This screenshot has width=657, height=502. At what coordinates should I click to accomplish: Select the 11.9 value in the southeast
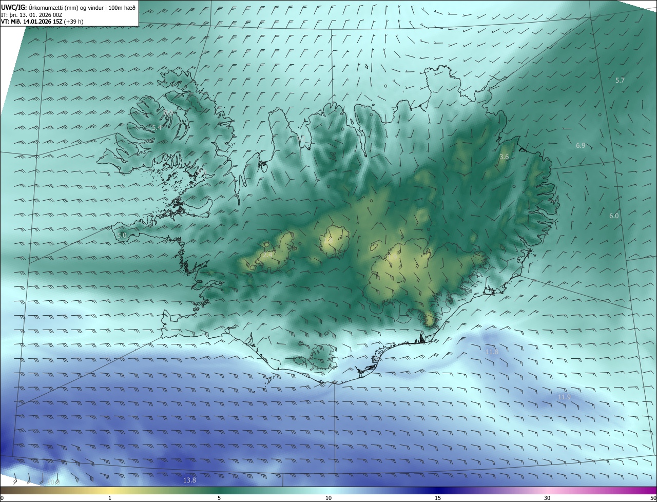[564, 397]
